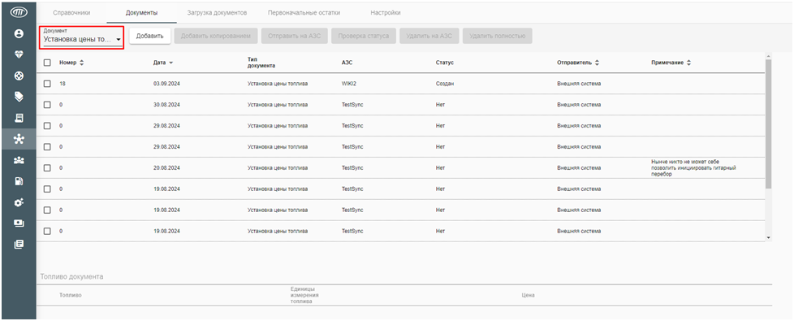Open the Загрузка документов tab
This screenshot has height=321, width=794.
pyautogui.click(x=217, y=13)
